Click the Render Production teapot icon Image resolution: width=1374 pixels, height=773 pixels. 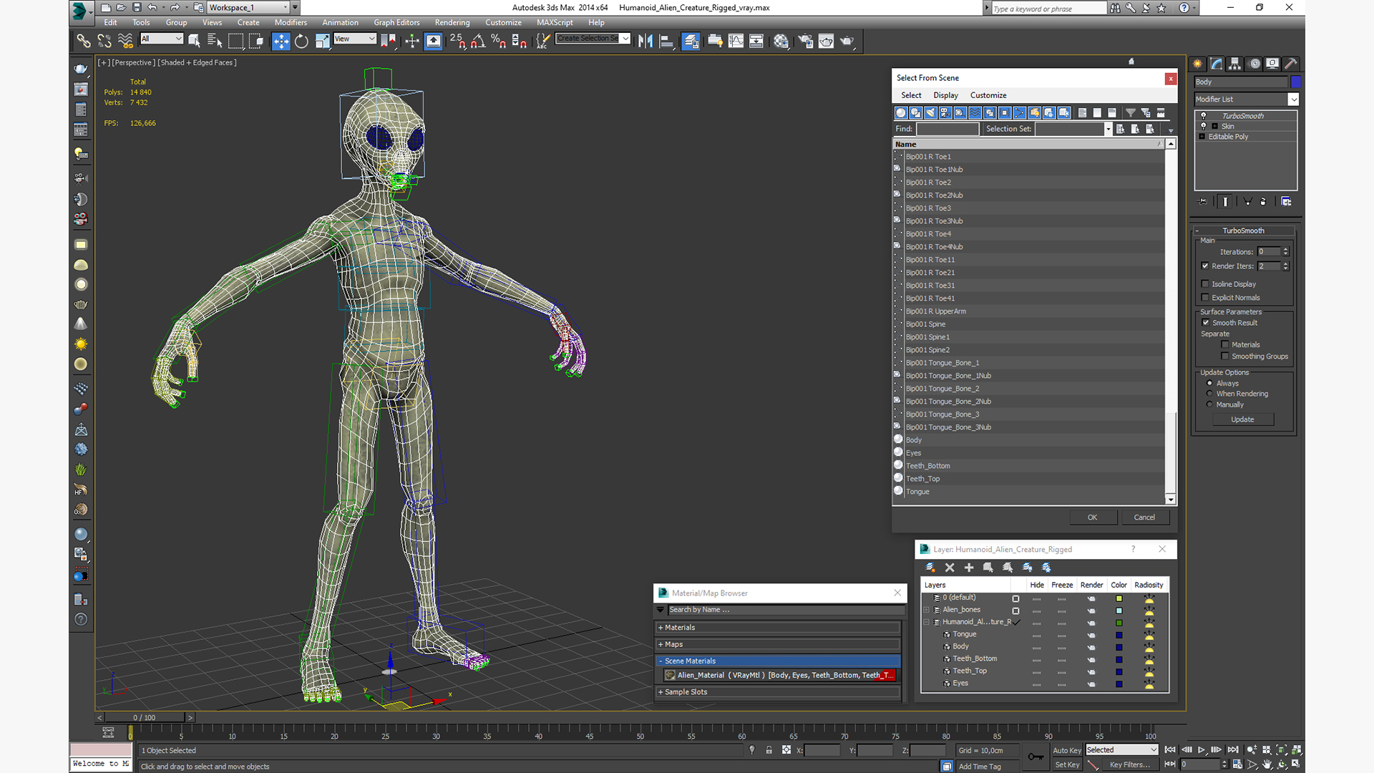tap(847, 42)
